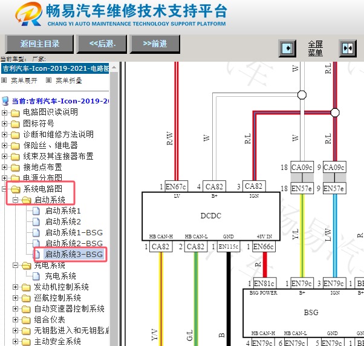The width and height of the screenshot is (364, 346).
Task: Expand the 主动安全系统 node
Action: [15, 342]
